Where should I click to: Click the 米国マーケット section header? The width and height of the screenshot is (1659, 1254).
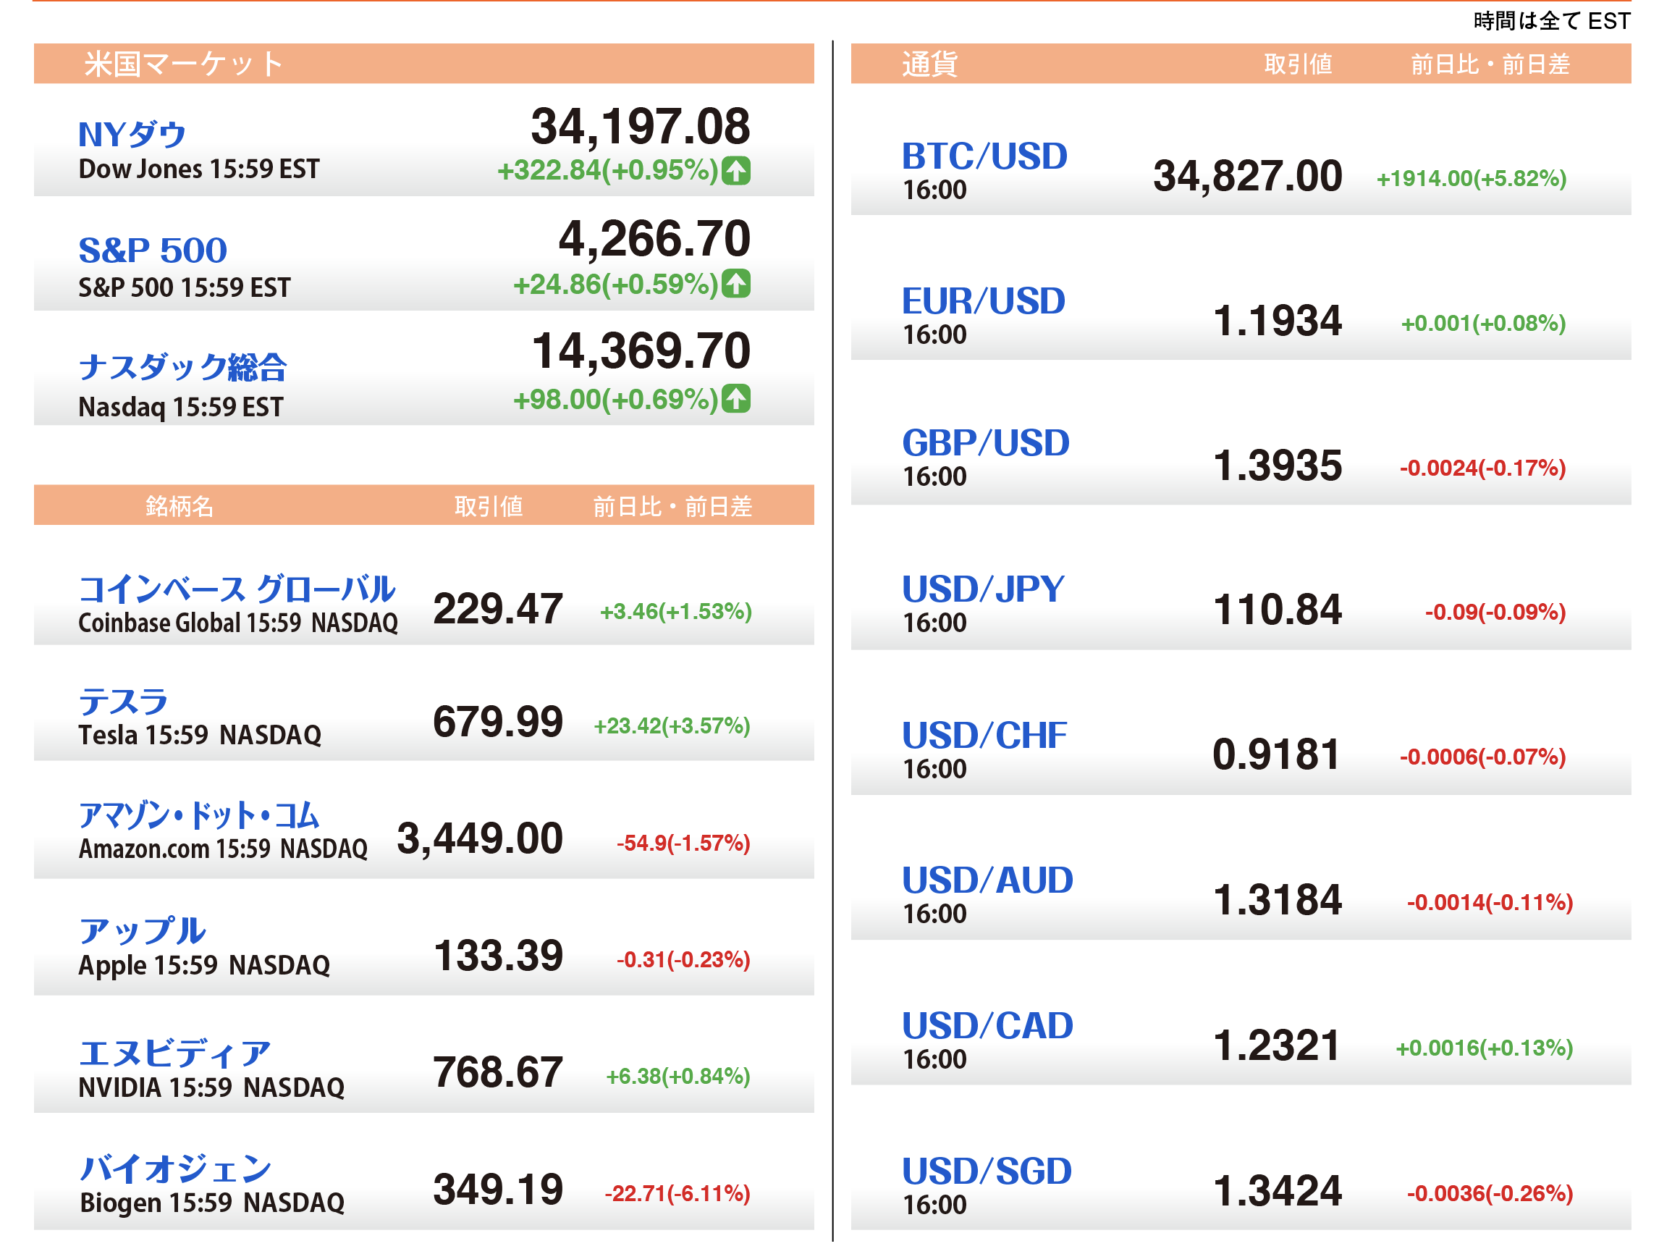tap(183, 64)
